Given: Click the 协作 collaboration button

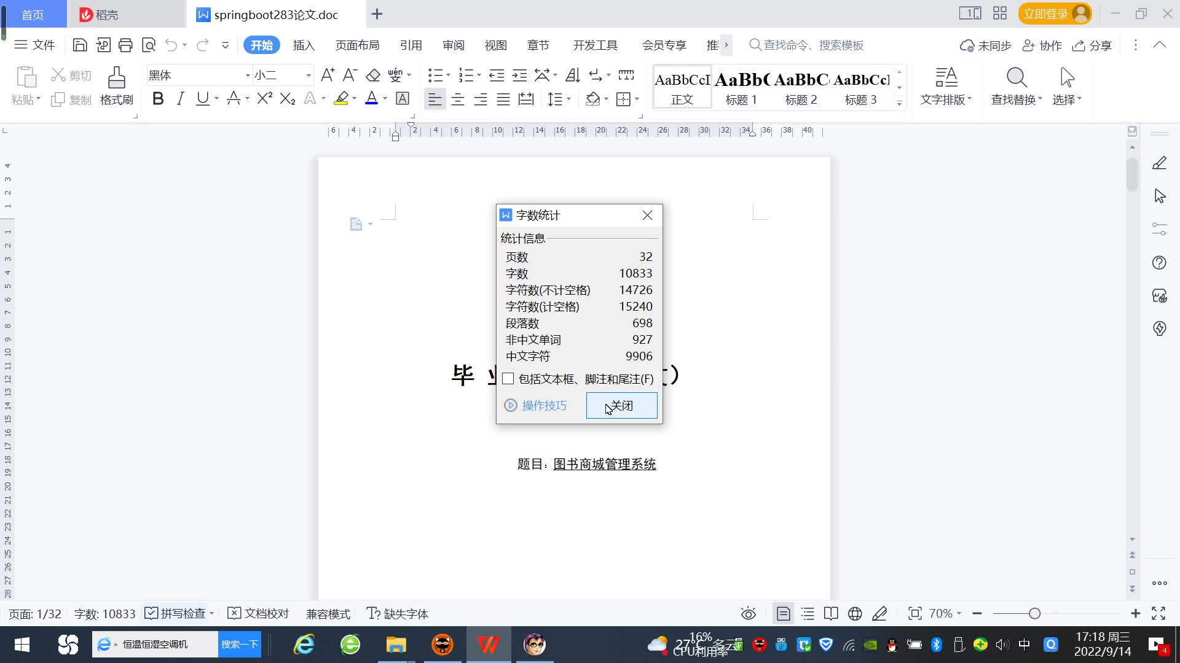Looking at the screenshot, I should (1042, 45).
